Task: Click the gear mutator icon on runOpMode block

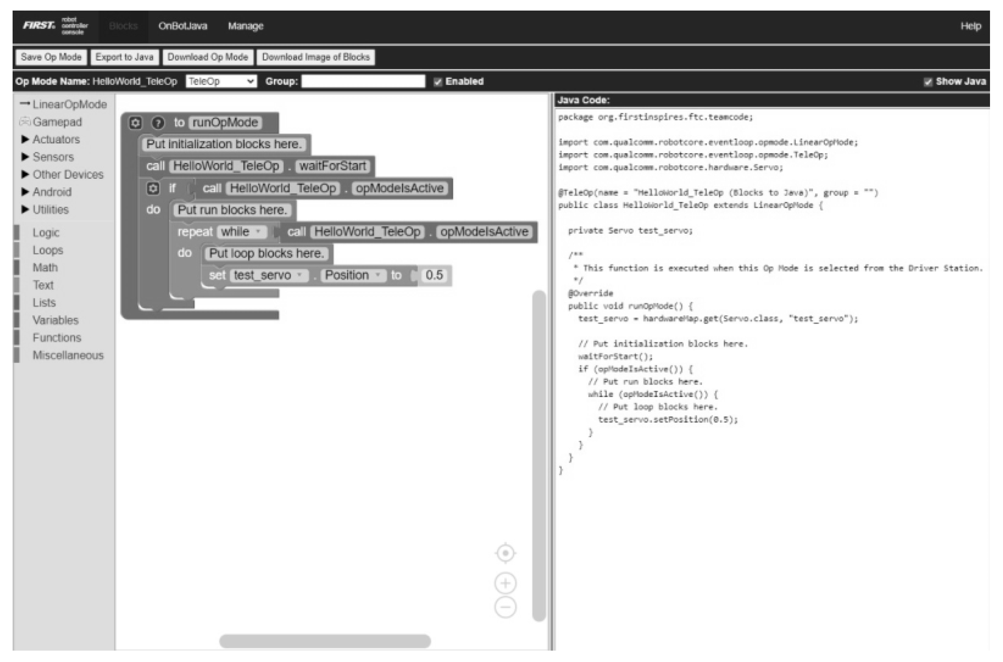Action: [x=136, y=122]
